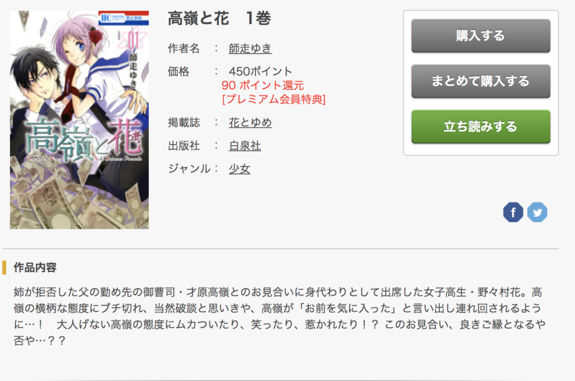
Task: Open the 少女 genre link
Action: coord(239,169)
